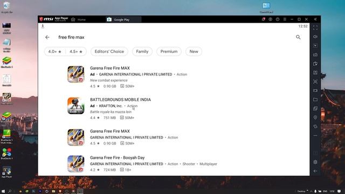Open the Garena Free Fire MAX ad result
345x194 pixels.
(x=174, y=77)
